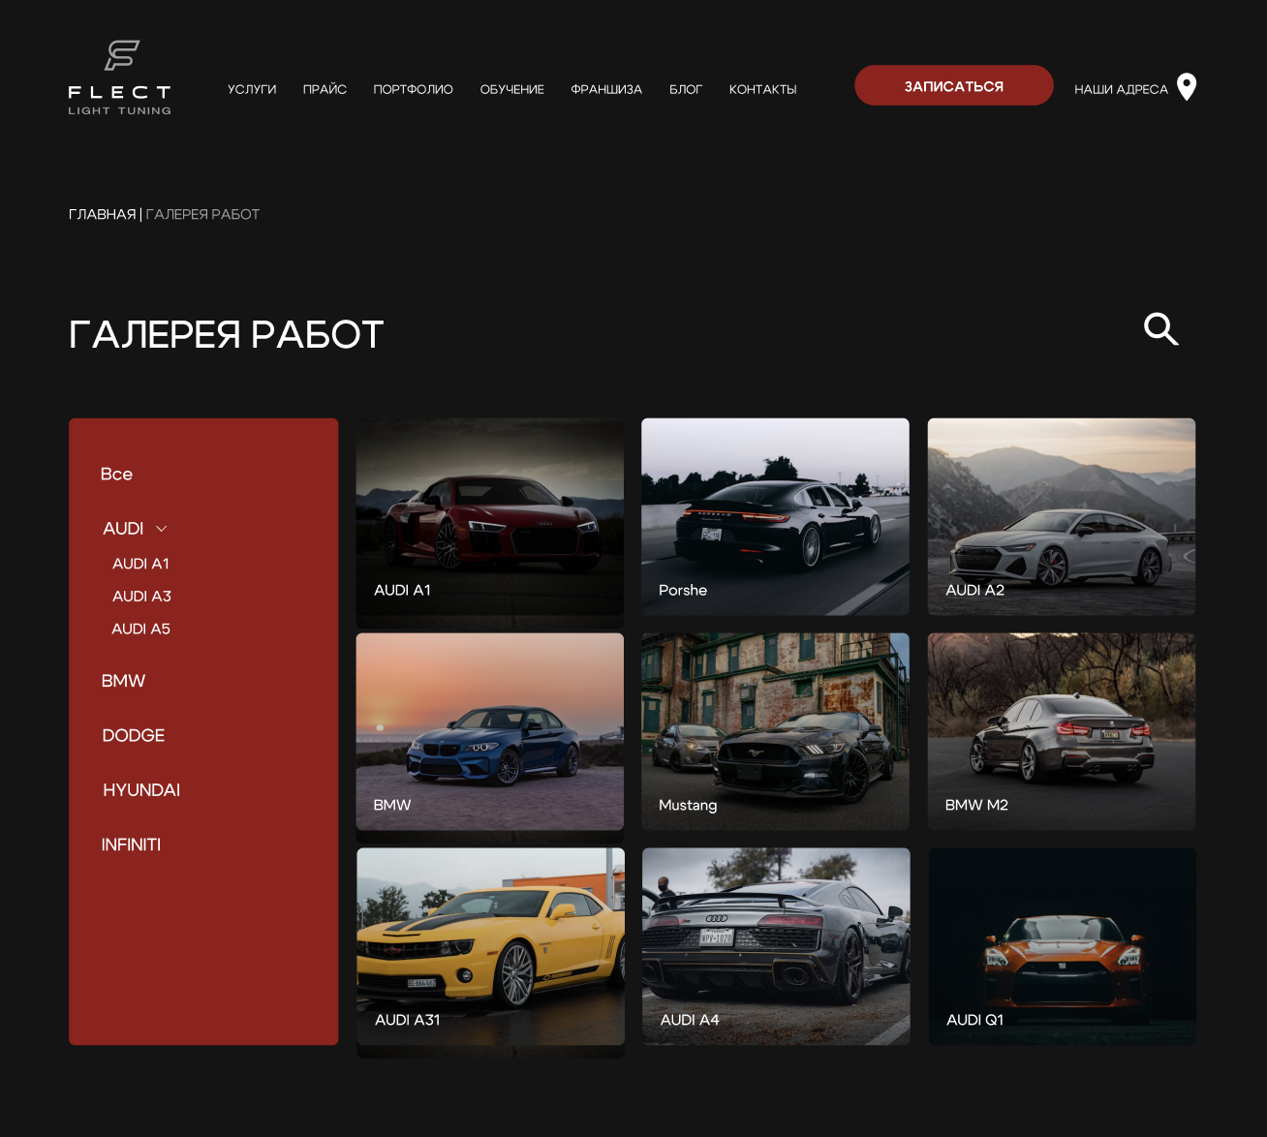Go to the ПОРТФОЛИО menu item
Screen dimensions: 1267x1137
click(x=413, y=89)
